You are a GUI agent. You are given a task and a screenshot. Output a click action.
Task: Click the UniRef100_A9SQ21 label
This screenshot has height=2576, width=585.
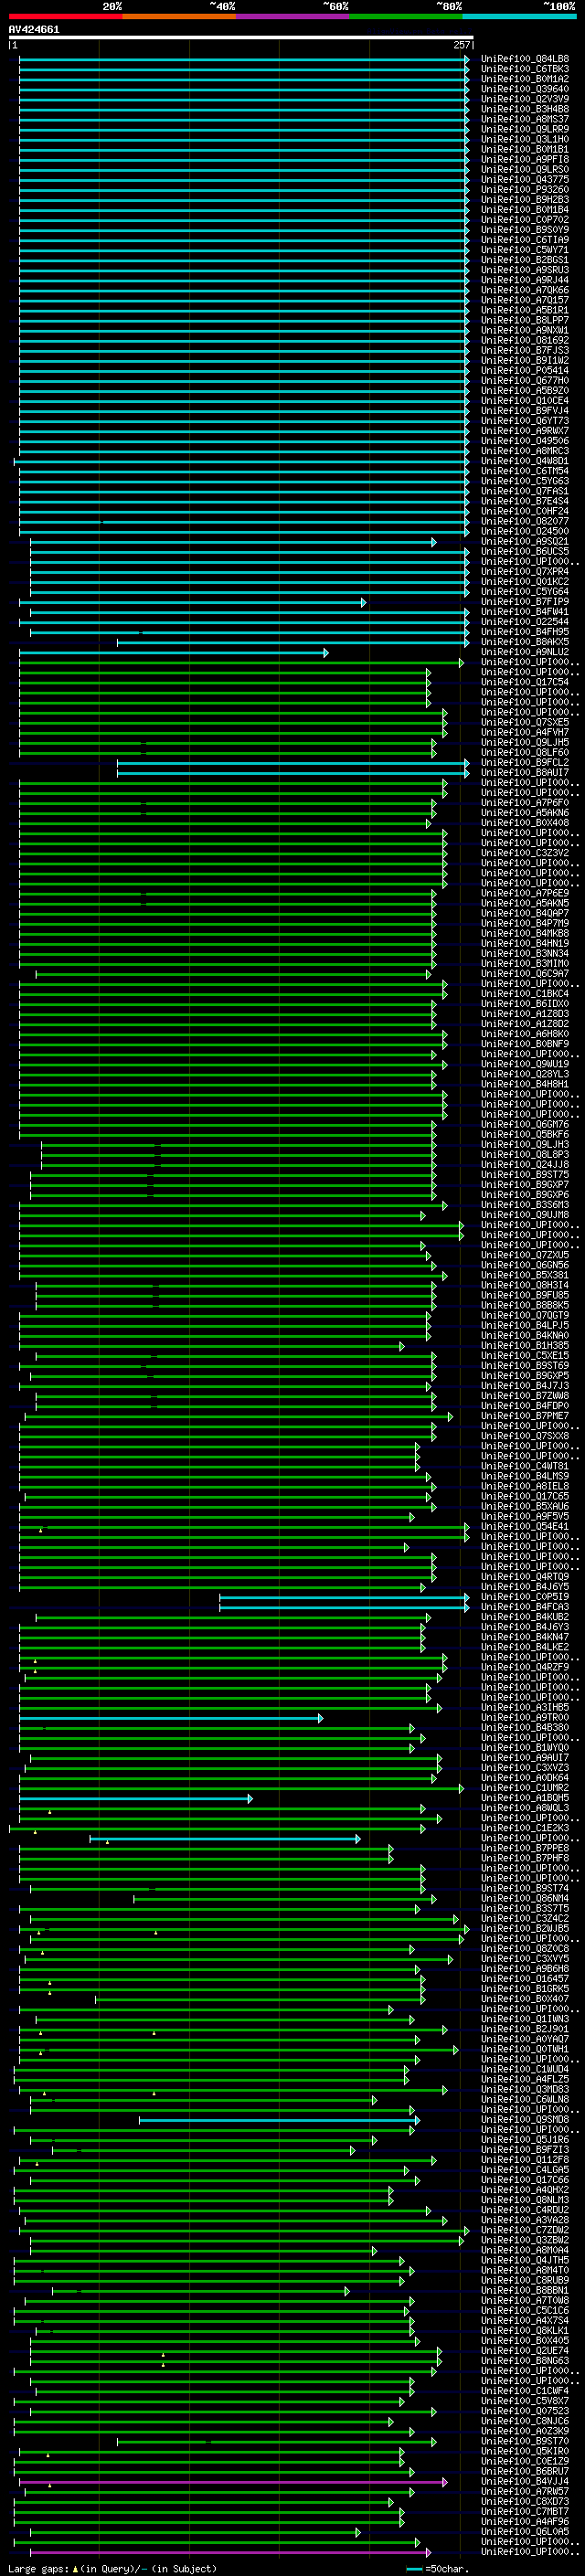(x=525, y=541)
